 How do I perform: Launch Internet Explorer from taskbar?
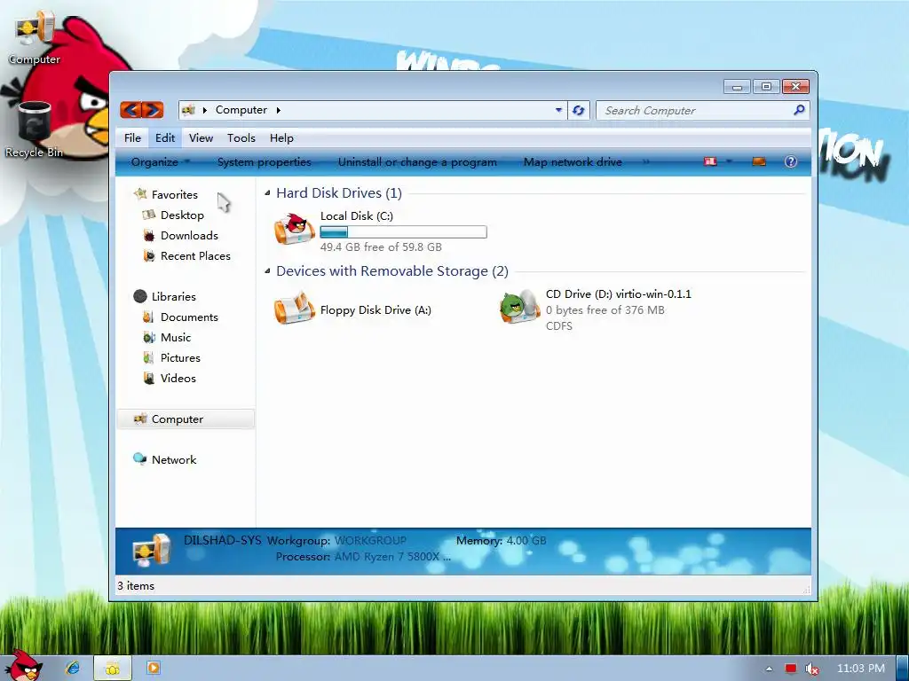pos(73,668)
